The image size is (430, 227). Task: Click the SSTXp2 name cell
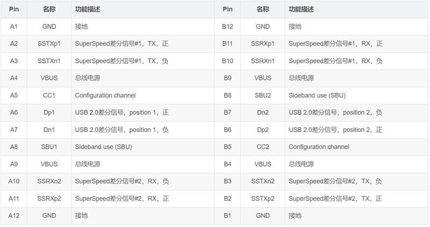[x=263, y=198]
